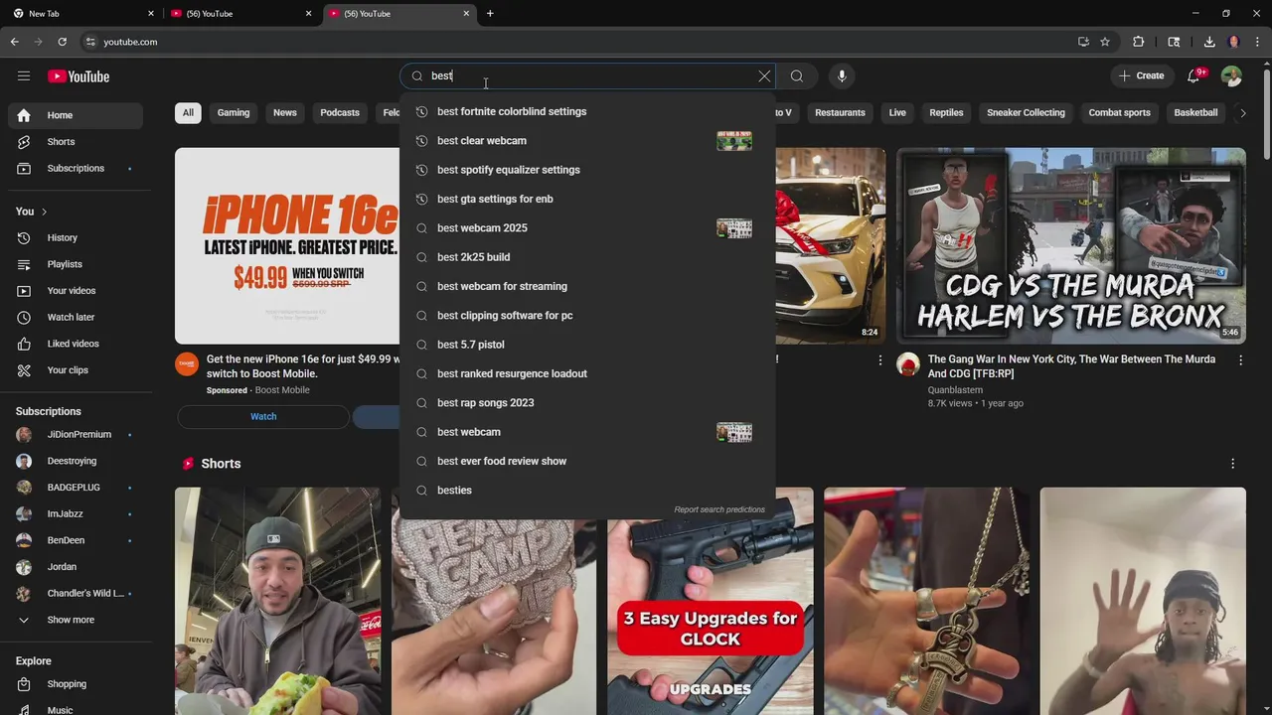The width and height of the screenshot is (1272, 715).
Task: Open Watch later list
Action: point(76,317)
